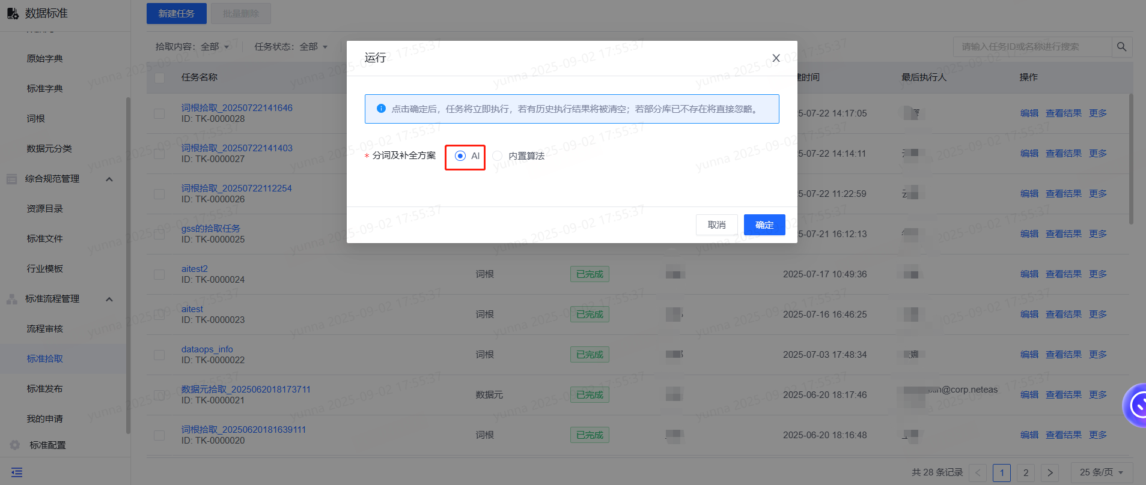
Task: Check the dataops_info task row checkbox
Action: 159,355
